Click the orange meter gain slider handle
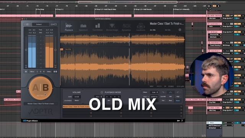Screen dimensions: 245x138 (56, 50)
